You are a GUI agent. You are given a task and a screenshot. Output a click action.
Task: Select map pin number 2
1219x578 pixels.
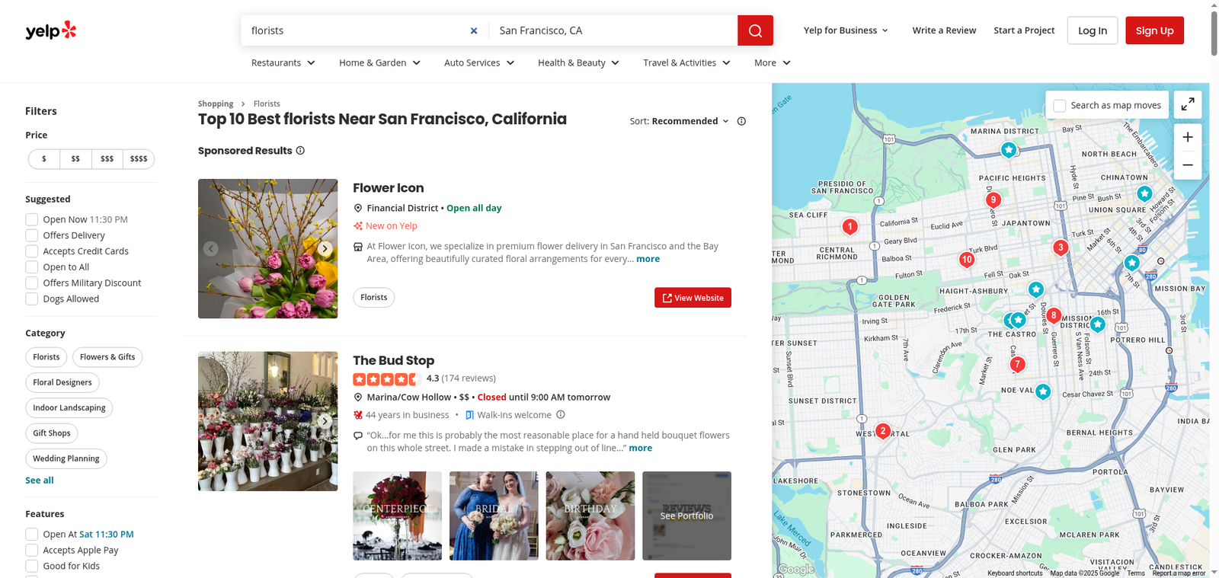coord(883,431)
